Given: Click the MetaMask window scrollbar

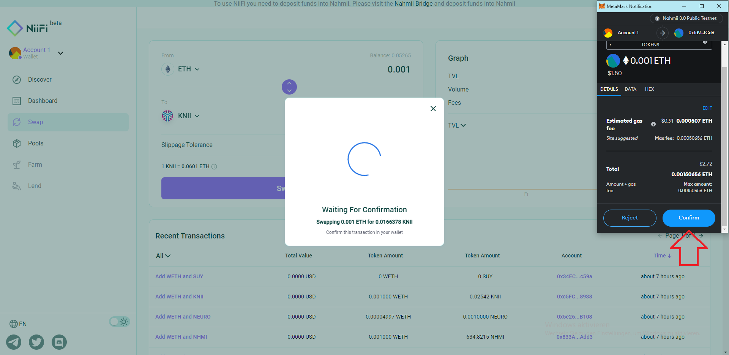Looking at the screenshot, I should point(724,146).
